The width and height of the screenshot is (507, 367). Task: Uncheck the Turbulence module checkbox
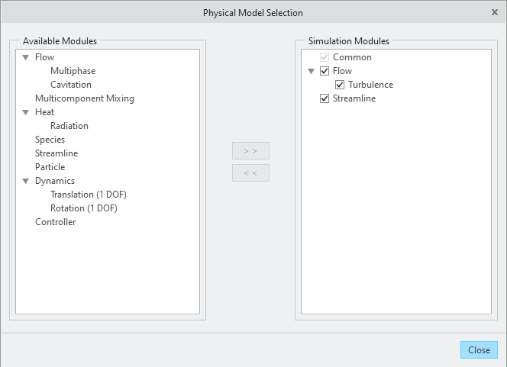340,85
